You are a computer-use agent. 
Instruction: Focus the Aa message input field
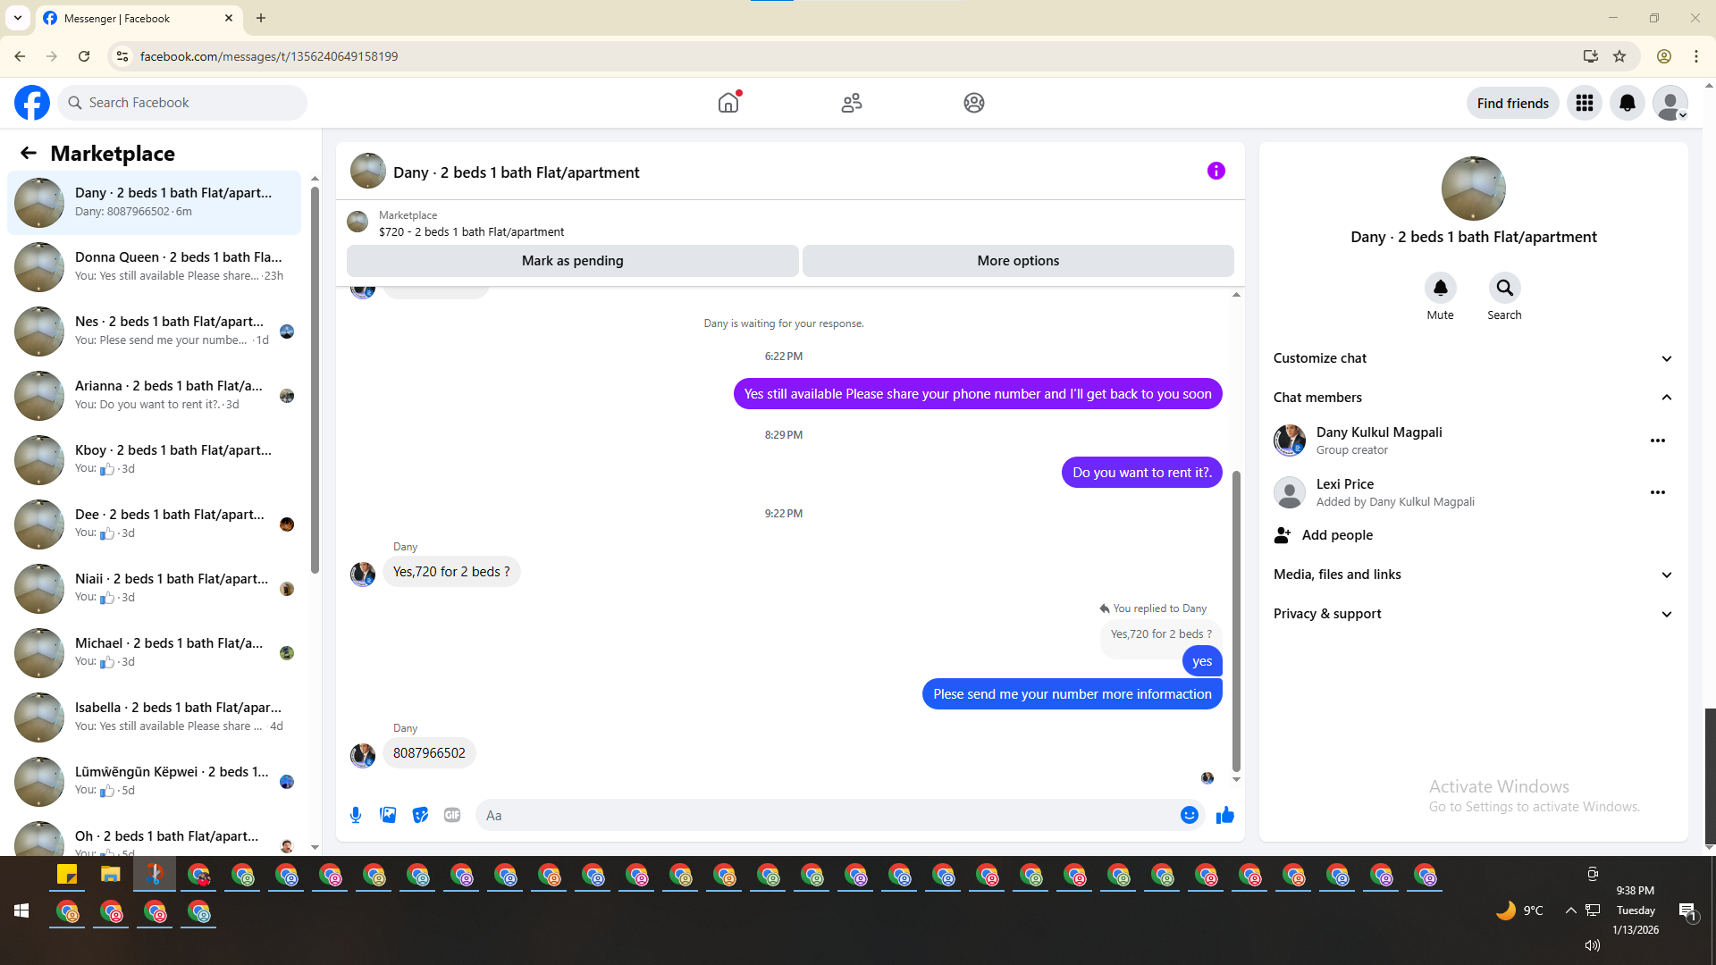click(827, 815)
